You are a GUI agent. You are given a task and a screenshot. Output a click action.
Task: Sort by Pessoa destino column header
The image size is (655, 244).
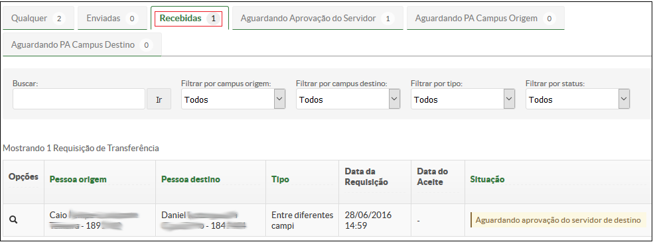[x=190, y=179]
